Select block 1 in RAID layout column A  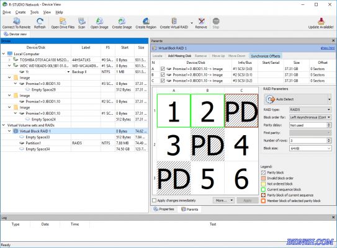[174, 110]
